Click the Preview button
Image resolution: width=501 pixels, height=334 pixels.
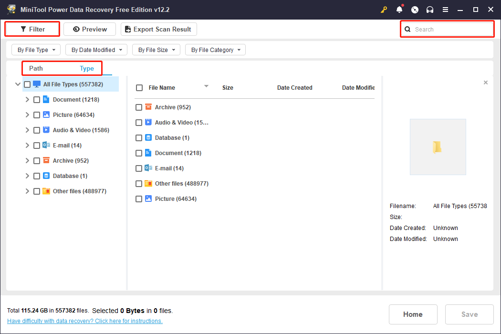tap(90, 29)
